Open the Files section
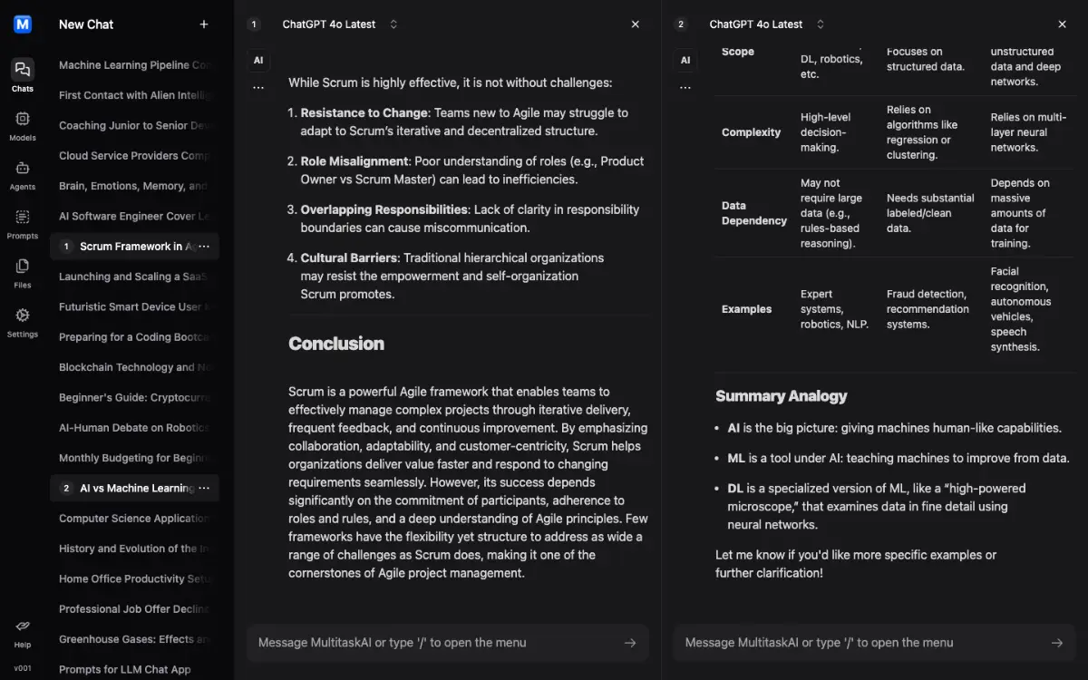This screenshot has height=680, width=1088. (x=23, y=272)
